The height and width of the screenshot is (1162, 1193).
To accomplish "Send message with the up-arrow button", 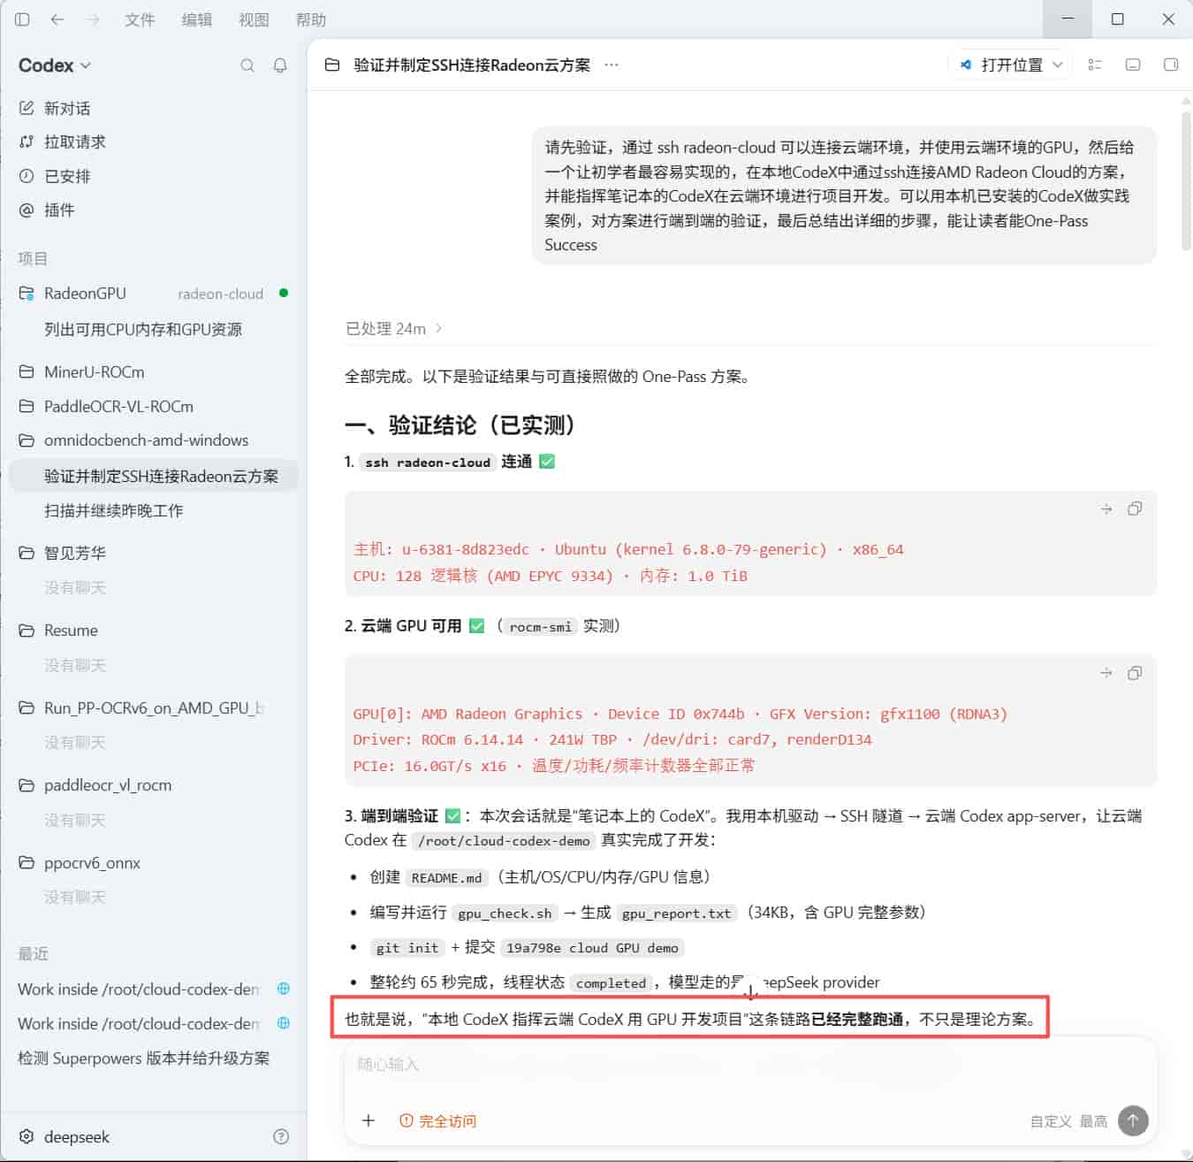I will 1133,1121.
